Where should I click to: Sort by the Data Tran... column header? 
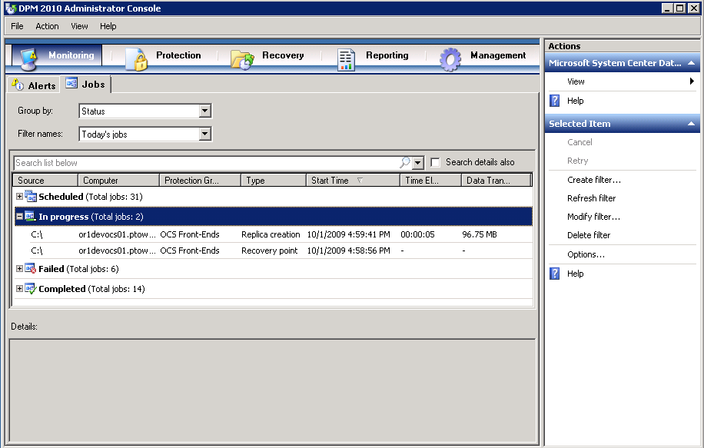(x=496, y=180)
